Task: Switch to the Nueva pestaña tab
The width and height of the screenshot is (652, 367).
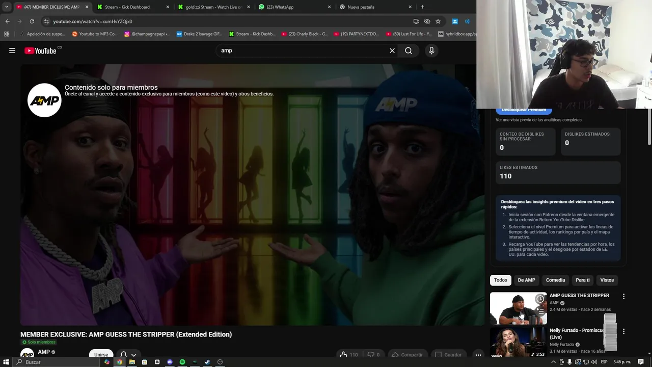Action: click(x=375, y=7)
